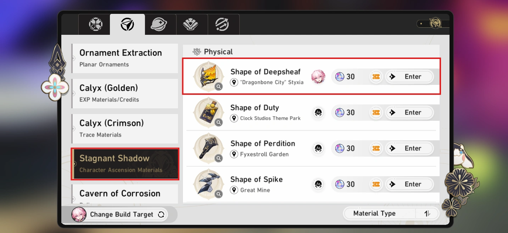Click the Shape of Deepsheaf material icon
This screenshot has height=233, width=508.
(x=208, y=76)
